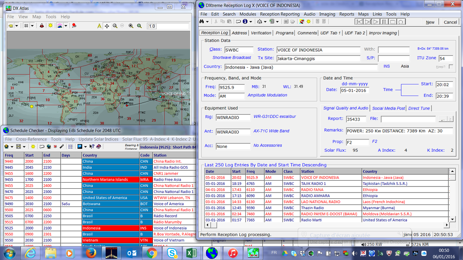
Task: Open the first toolbar dropdown in DX Atlas
Action: (x=17, y=26)
